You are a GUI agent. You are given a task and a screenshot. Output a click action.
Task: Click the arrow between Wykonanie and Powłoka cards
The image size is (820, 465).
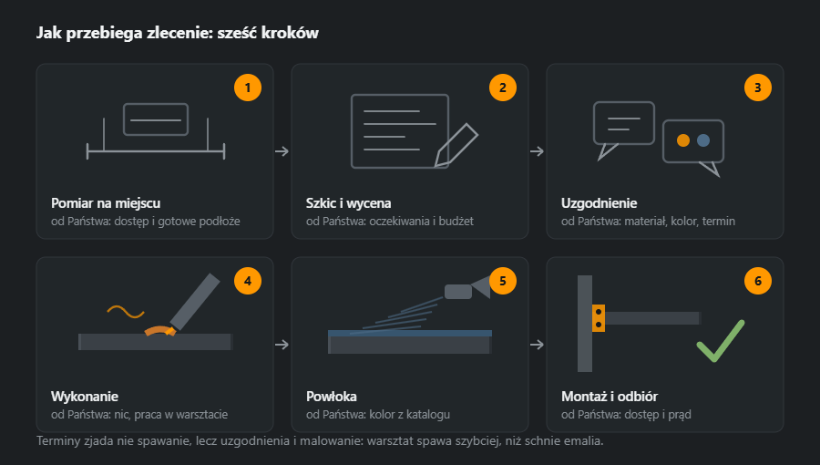(x=282, y=345)
